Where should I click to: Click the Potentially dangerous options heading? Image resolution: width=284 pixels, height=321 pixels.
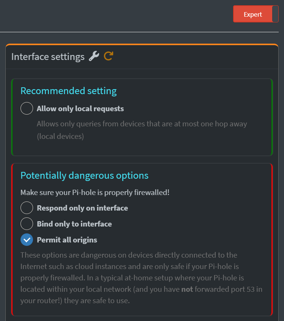84,175
